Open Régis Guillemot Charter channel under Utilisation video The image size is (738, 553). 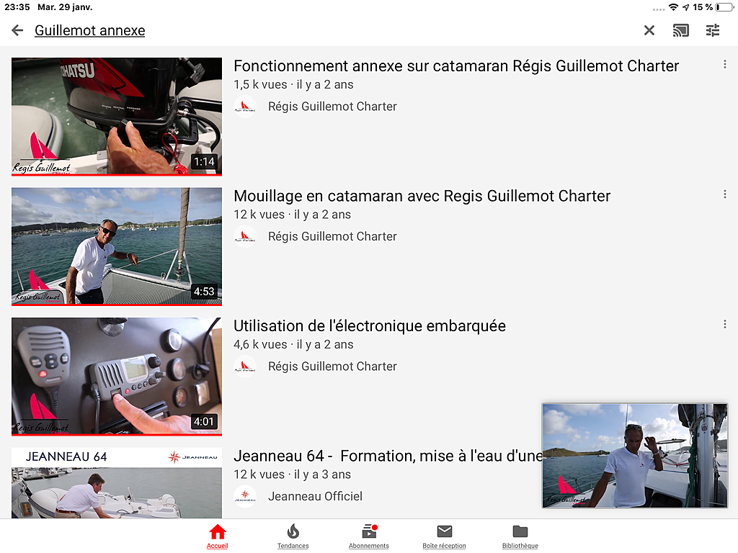pyautogui.click(x=332, y=367)
